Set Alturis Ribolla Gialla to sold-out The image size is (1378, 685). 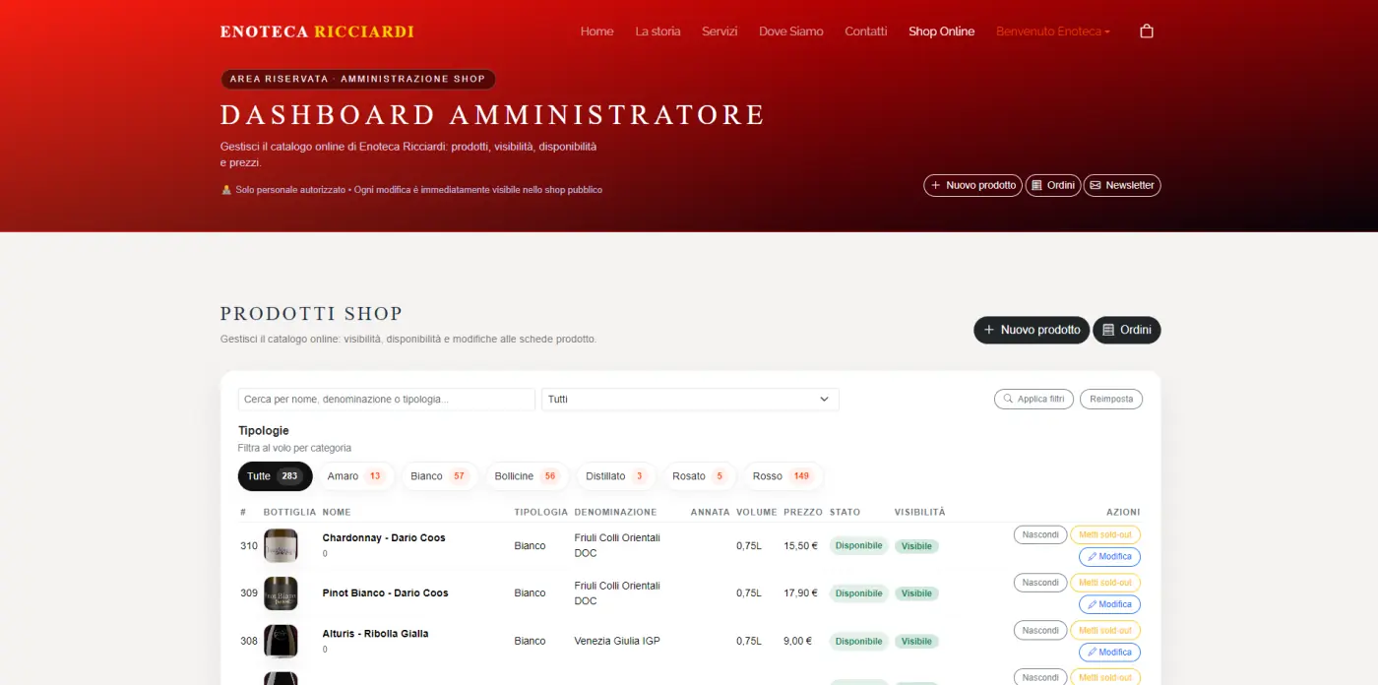pyautogui.click(x=1107, y=630)
